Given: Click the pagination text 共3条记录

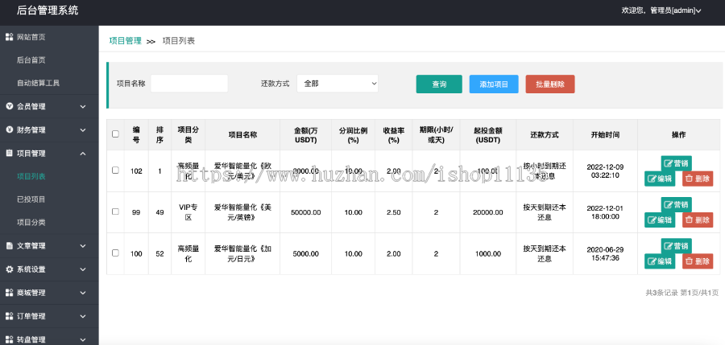Looking at the screenshot, I should pyautogui.click(x=661, y=293).
